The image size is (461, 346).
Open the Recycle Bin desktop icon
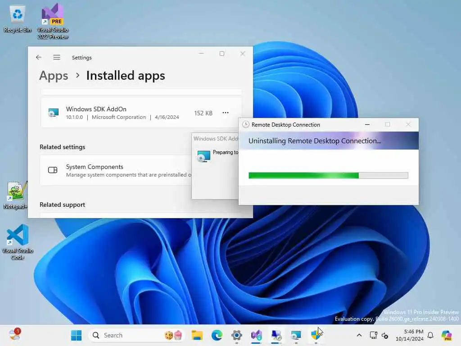[x=18, y=19]
